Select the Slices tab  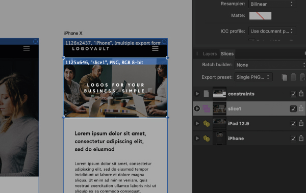(227, 53)
